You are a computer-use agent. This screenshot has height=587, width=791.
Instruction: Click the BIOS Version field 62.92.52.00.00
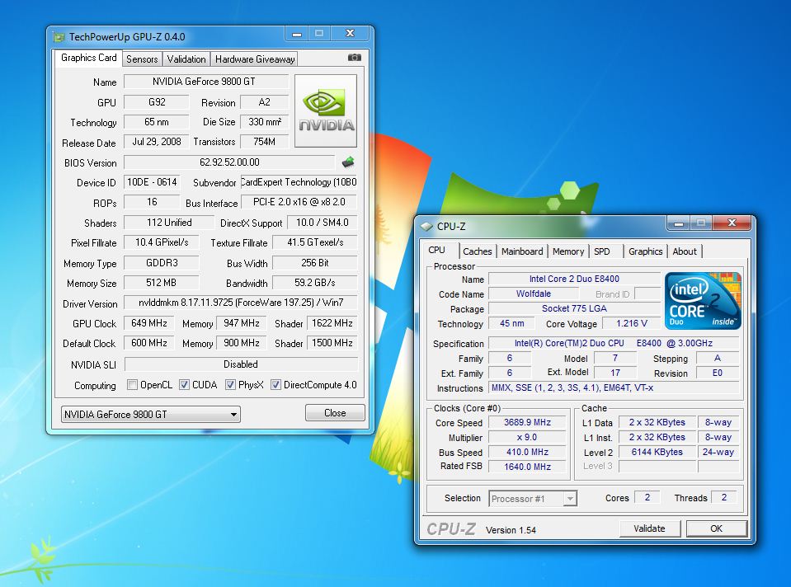point(229,162)
